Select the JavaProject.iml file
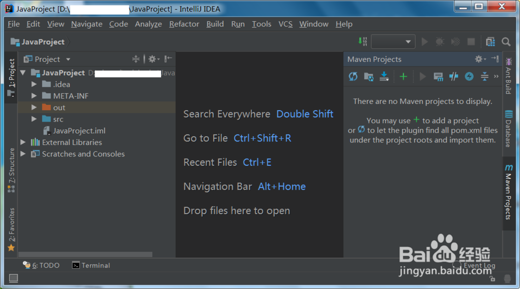This screenshot has height=289, width=520. point(79,131)
